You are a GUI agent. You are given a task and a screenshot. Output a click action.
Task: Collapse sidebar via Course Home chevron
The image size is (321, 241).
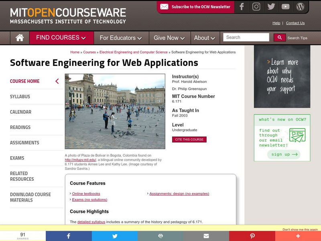tap(57, 81)
